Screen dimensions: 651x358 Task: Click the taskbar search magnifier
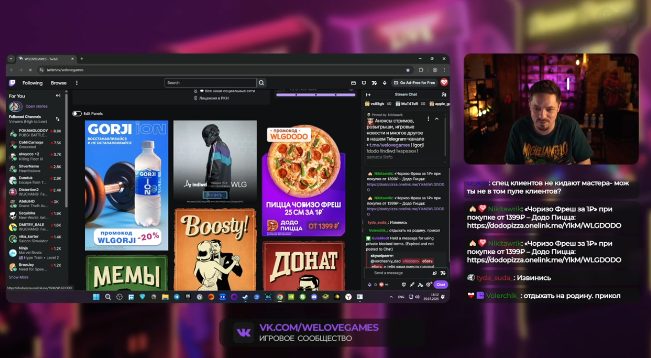click(108, 297)
